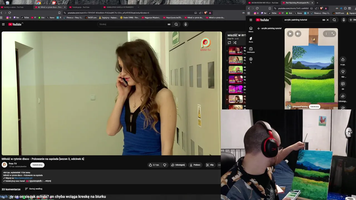The width and height of the screenshot is (356, 200).
Task: Like the Miłość w rytmie disco video
Action: (154, 165)
